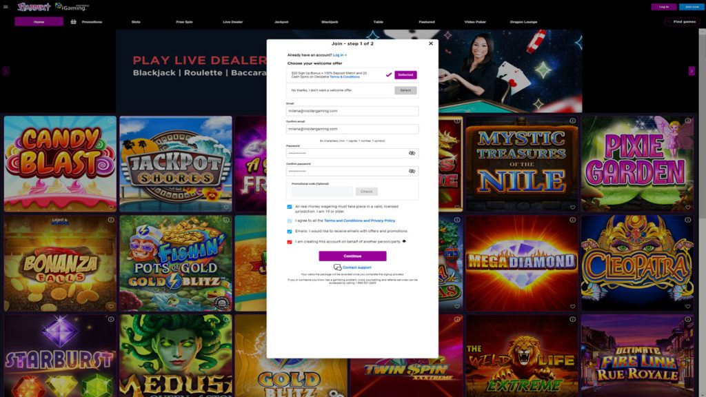Screen dimensions: 706x397
Task: Go to next banner slide arrow
Action: pyautogui.click(x=692, y=71)
